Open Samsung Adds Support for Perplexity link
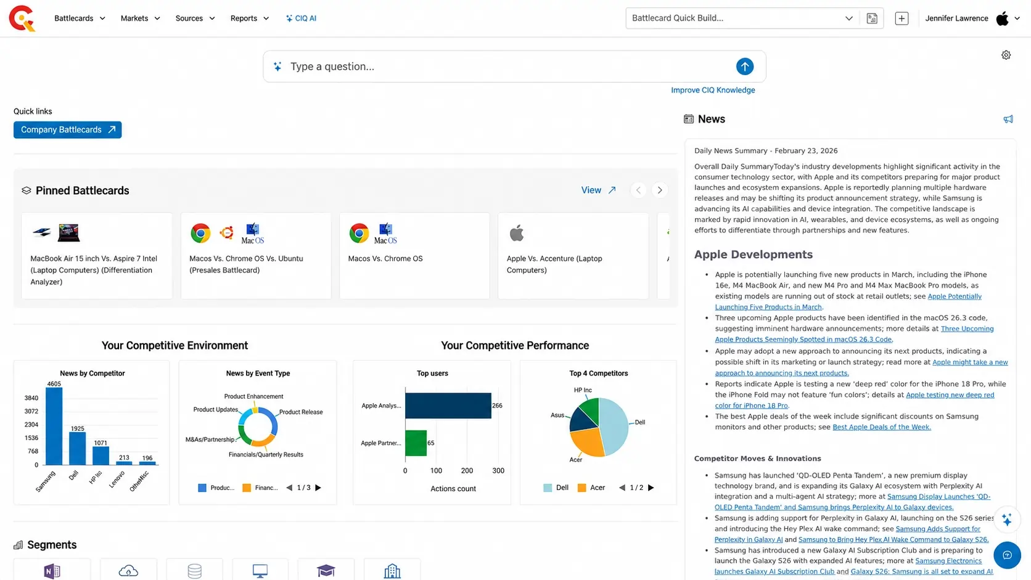Image resolution: width=1031 pixels, height=580 pixels. (847, 534)
